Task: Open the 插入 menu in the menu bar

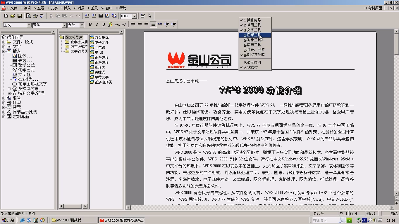Action: (66, 8)
